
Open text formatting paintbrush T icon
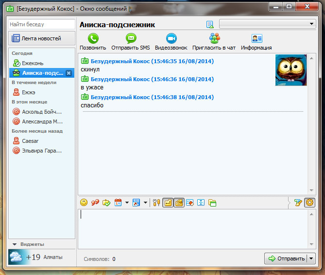point(298,203)
